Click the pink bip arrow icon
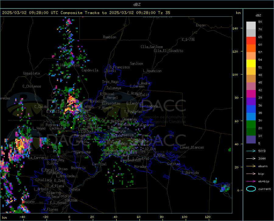 [x=251, y=174]
